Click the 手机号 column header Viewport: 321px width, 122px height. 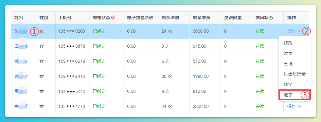pos(65,18)
